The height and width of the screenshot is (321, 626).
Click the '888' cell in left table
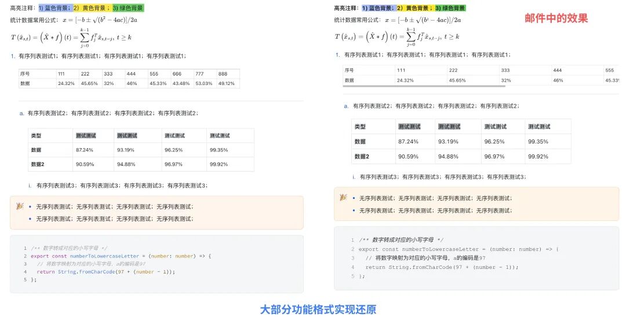point(228,73)
